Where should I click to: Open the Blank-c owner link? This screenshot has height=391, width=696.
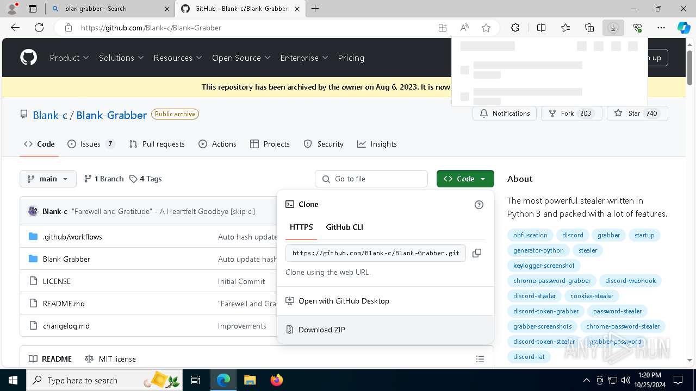50,115
